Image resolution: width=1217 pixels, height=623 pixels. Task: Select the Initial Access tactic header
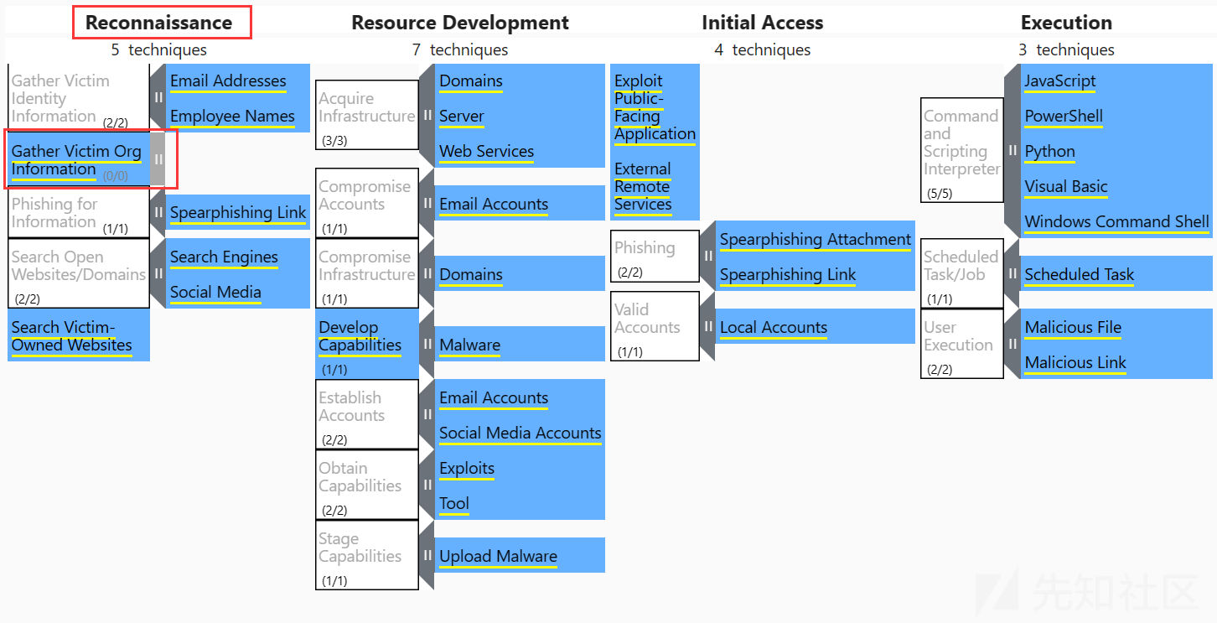(763, 23)
